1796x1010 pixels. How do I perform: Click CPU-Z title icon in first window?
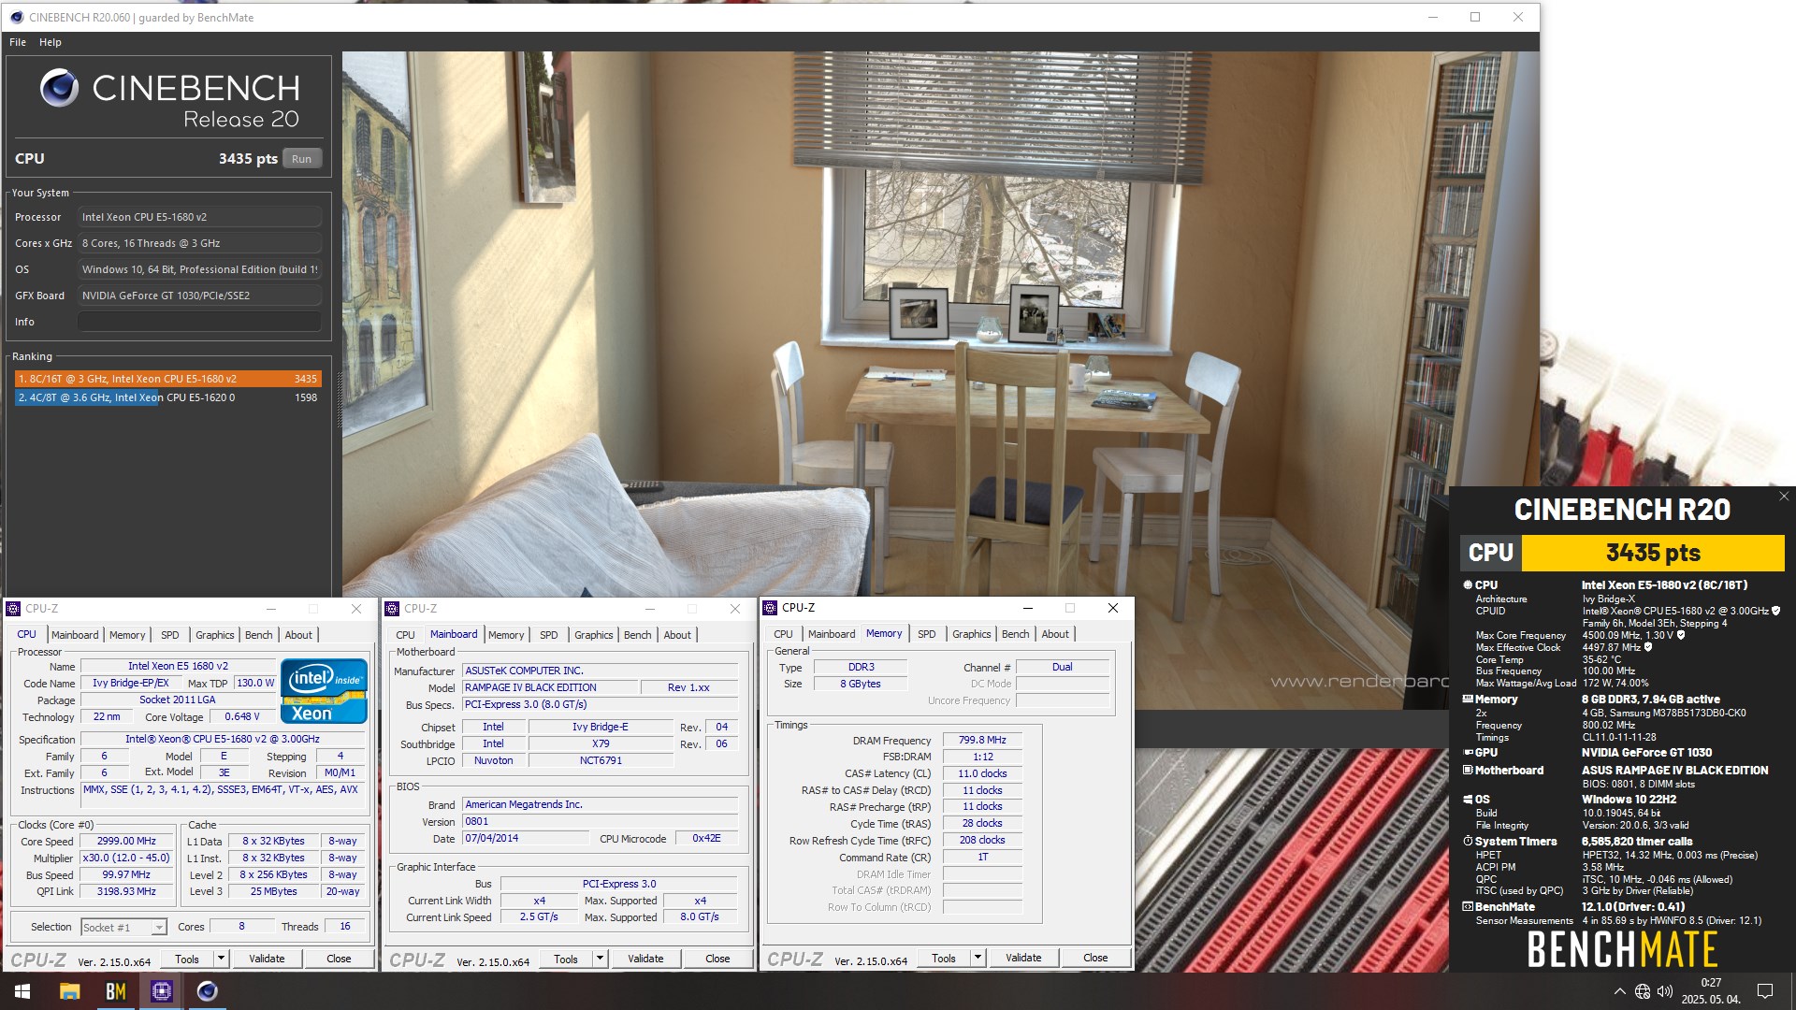click(x=13, y=609)
